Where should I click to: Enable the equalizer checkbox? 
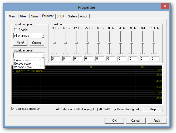(16, 30)
